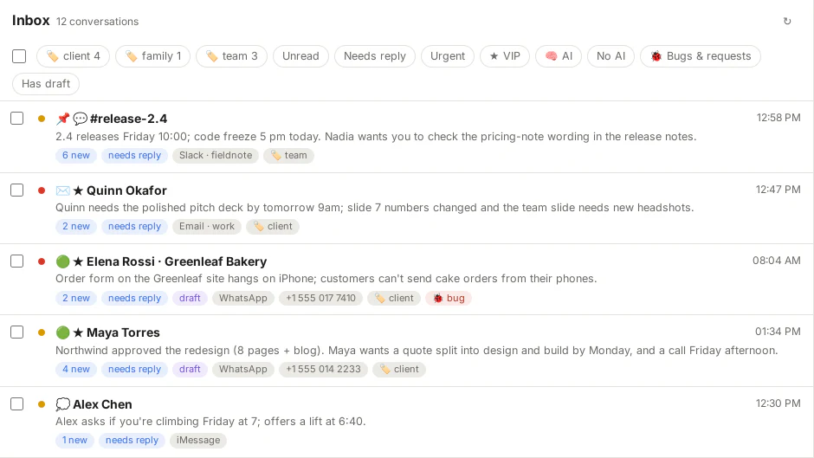Viewport: 814px width, 458px height.
Task: Click phone number +1 555 014 2233
Action: click(x=323, y=369)
